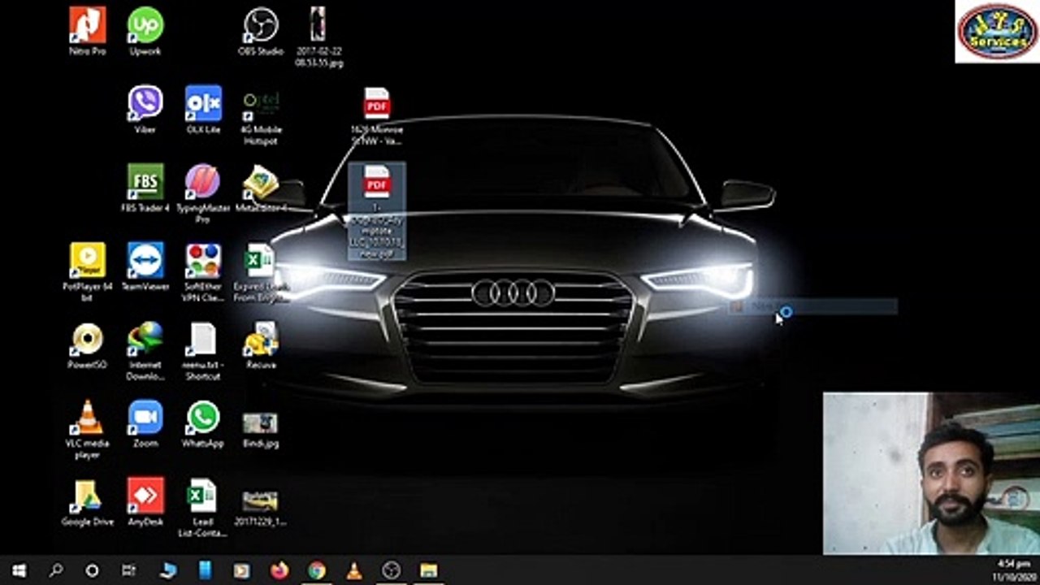1040x585 pixels.
Task: Select the 1626 Monroe PDF file
Action: click(x=377, y=116)
